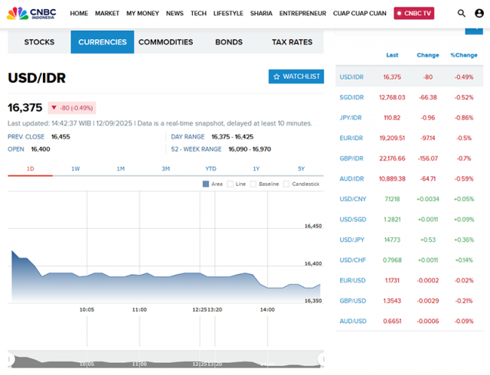Select the YTD chart range
This screenshot has width=490, height=375.
211,168
